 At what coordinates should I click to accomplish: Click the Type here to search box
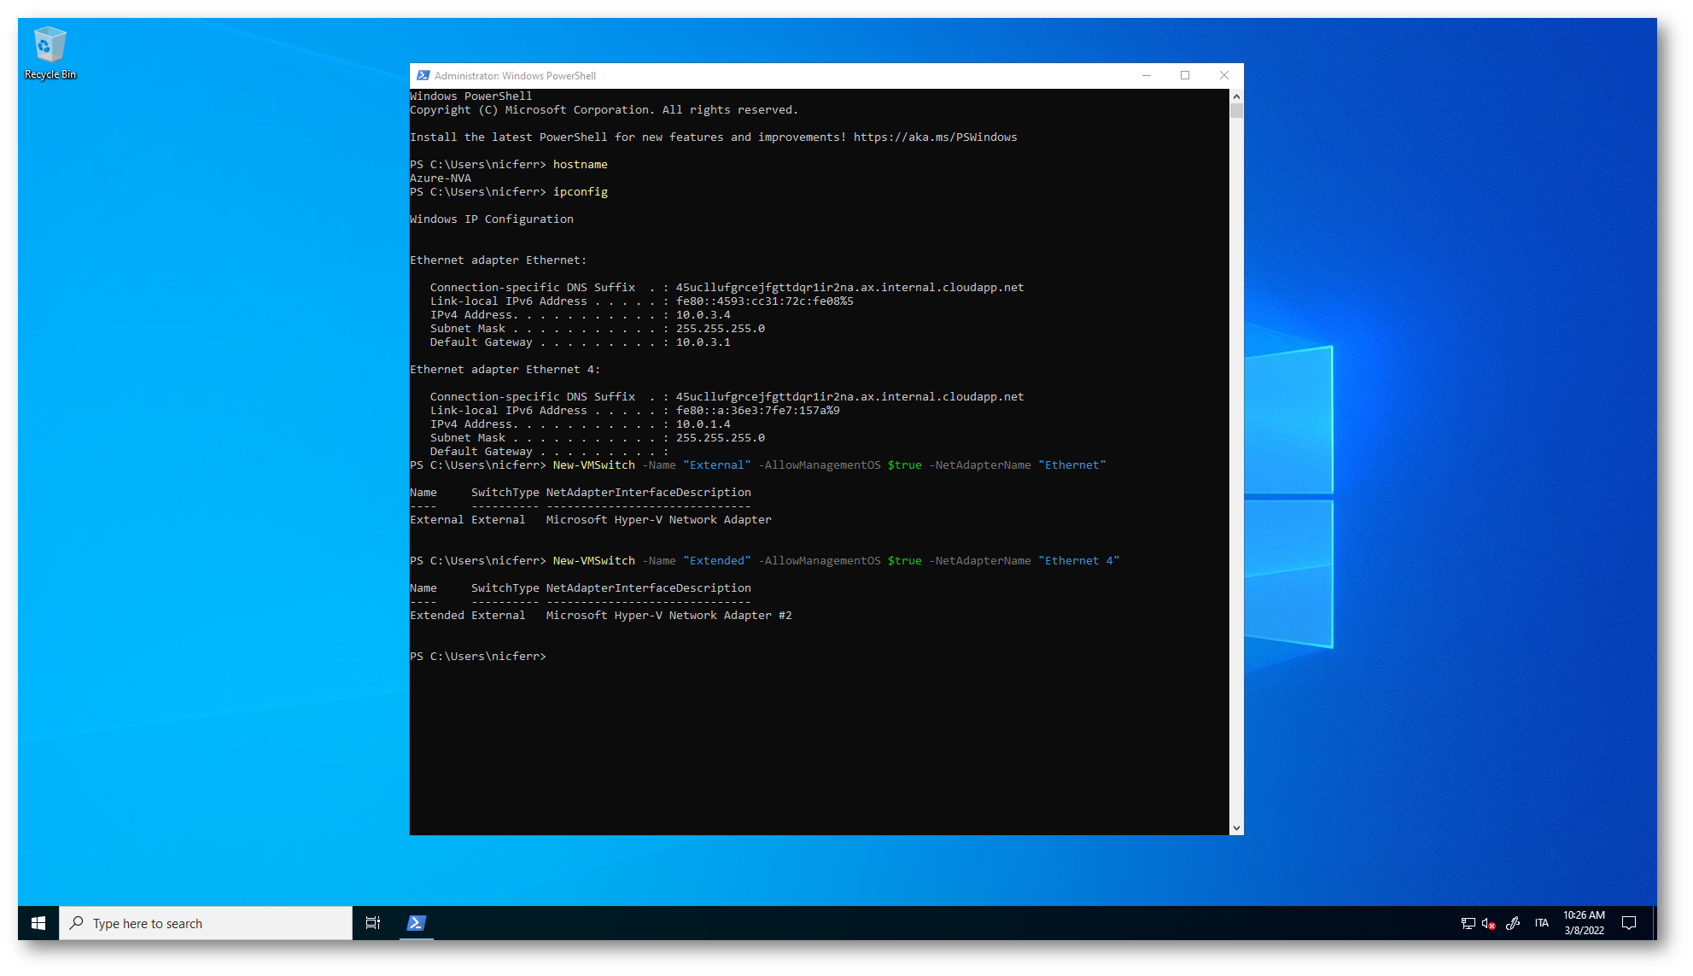(x=206, y=923)
